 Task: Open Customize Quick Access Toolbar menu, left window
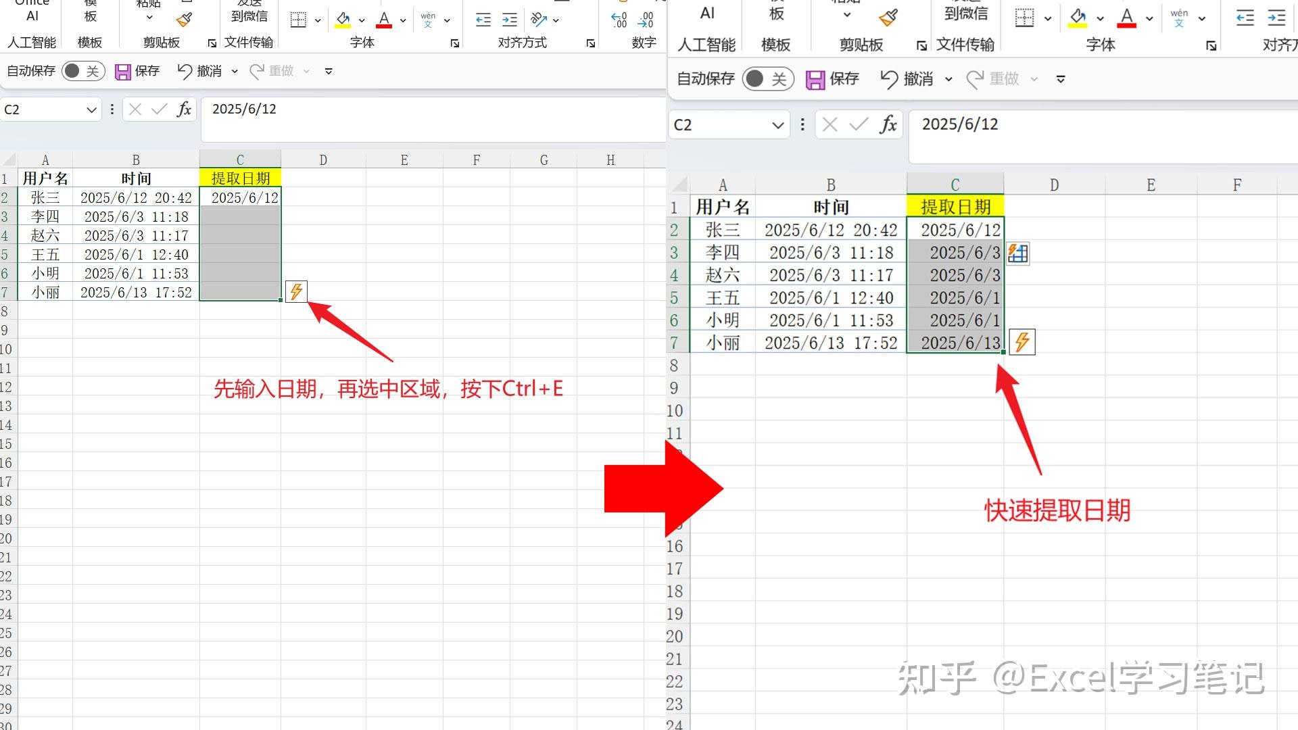point(329,71)
